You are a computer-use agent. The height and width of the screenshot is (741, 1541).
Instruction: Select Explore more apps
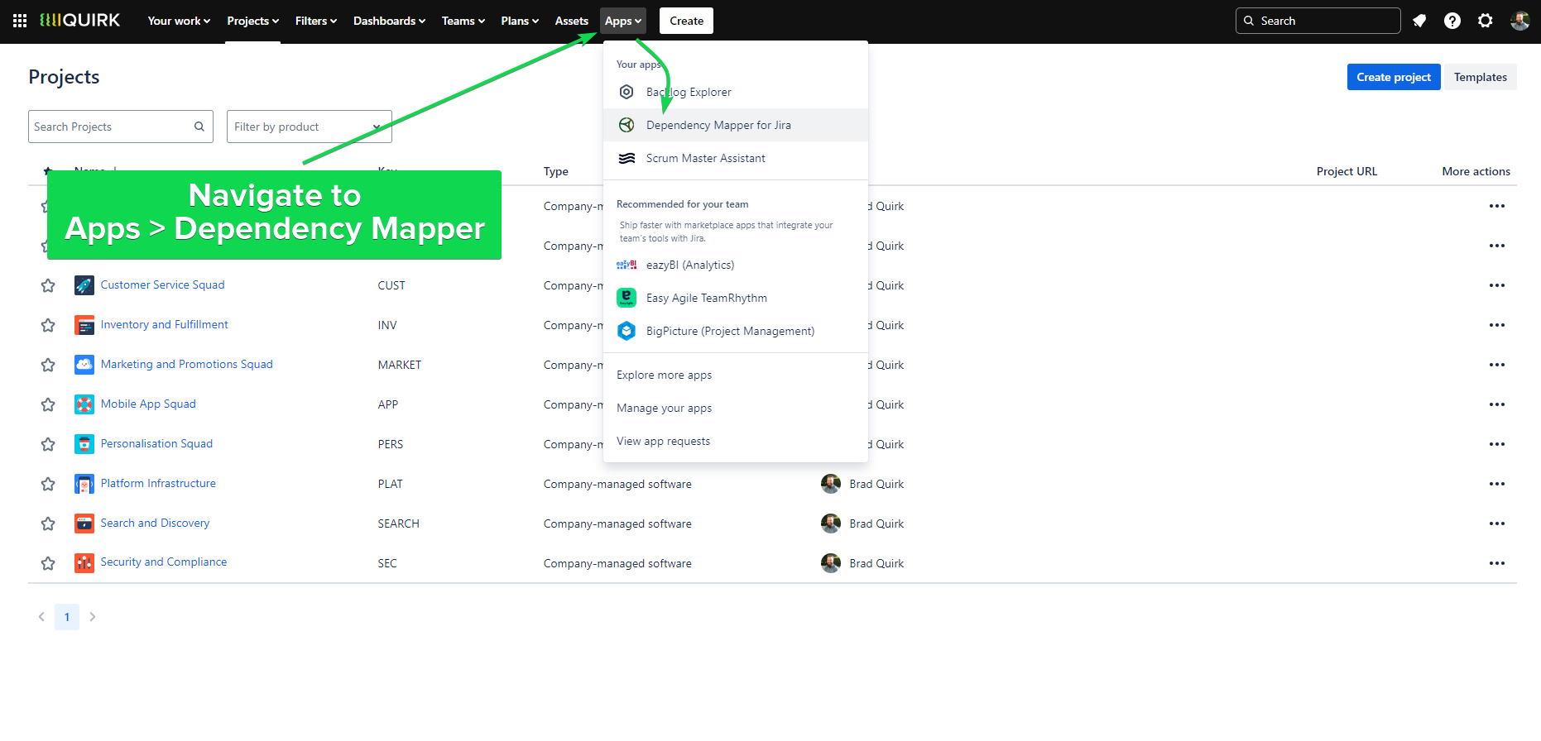(736, 375)
